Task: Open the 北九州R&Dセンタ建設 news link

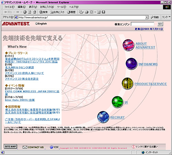Action: [19, 68]
